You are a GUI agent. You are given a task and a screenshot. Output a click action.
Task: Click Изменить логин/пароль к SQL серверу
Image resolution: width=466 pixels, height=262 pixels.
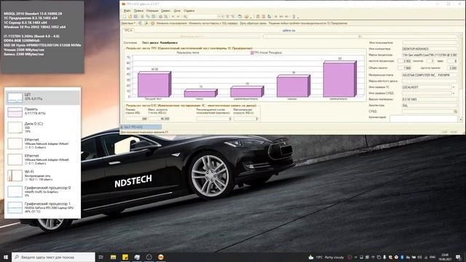[x=213, y=23]
